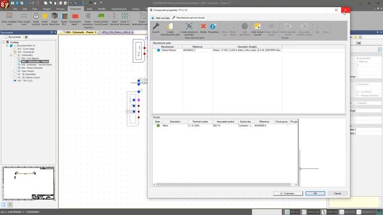Click the SOLIDWORKS Electrical application logo
383x215 pixels.
(x=4, y=5)
